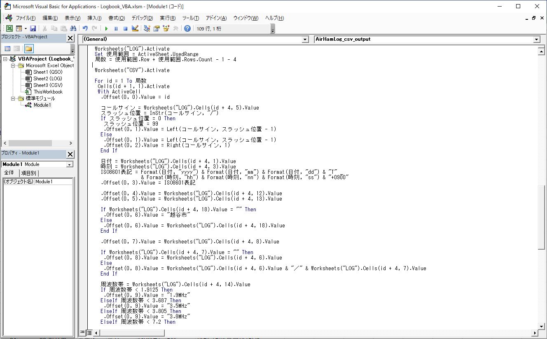Viewport: 547px width, 339px height.
Task: Select Sheet1 (QSO) in project tree
Action: 48,72
